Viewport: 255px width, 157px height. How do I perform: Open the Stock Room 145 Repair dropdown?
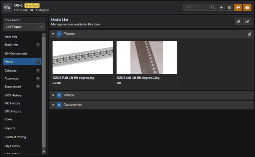pos(24,27)
